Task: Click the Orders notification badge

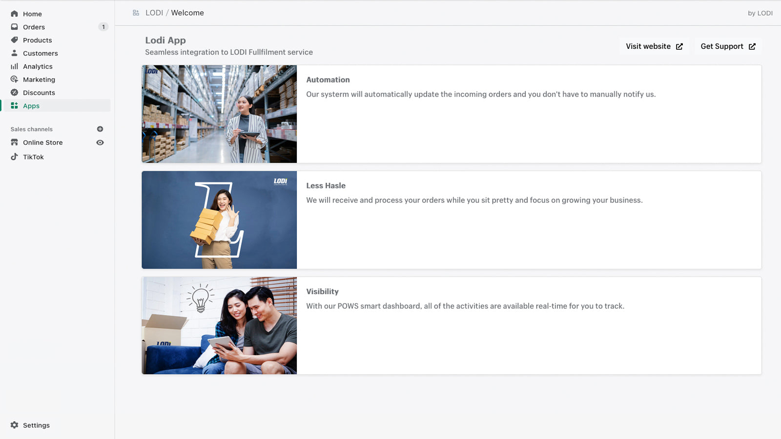Action: (103, 27)
